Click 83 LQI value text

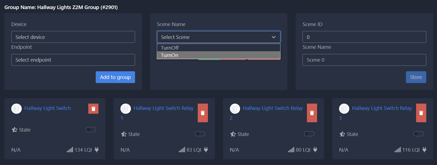194,150
